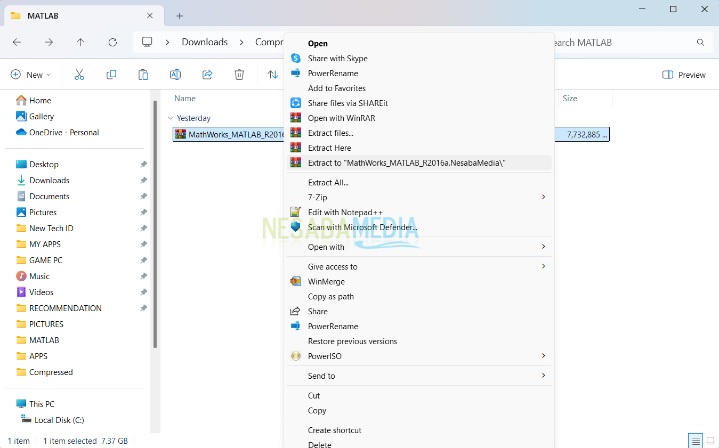Click chevron after Downloads in address bar
This screenshot has width=719, height=448.
pyautogui.click(x=241, y=42)
